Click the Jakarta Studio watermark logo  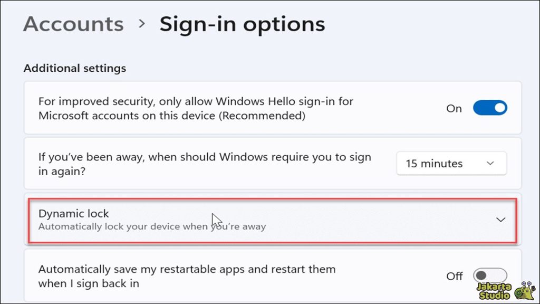tap(505, 289)
